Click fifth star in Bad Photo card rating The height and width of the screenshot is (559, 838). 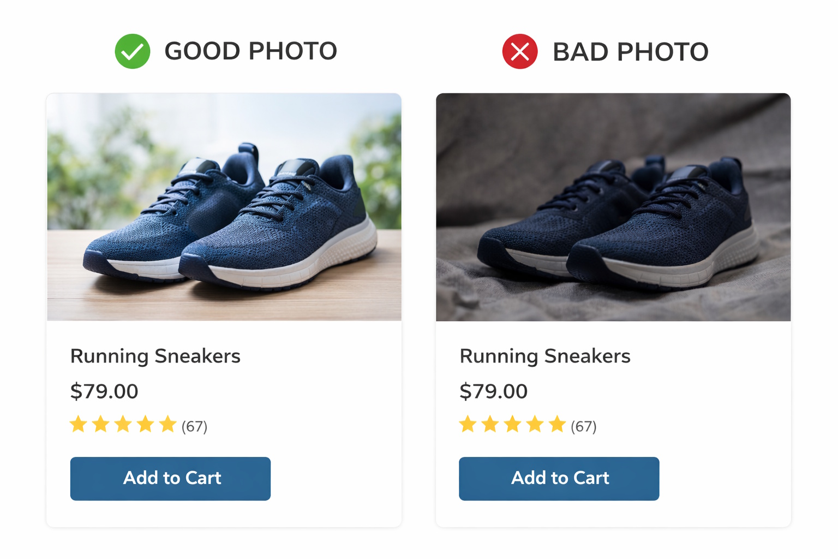[x=557, y=424]
